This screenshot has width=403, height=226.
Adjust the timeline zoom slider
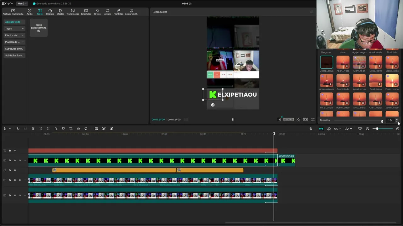(x=377, y=129)
